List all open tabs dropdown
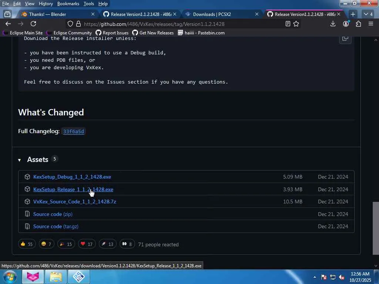The image size is (379, 284). (368, 14)
